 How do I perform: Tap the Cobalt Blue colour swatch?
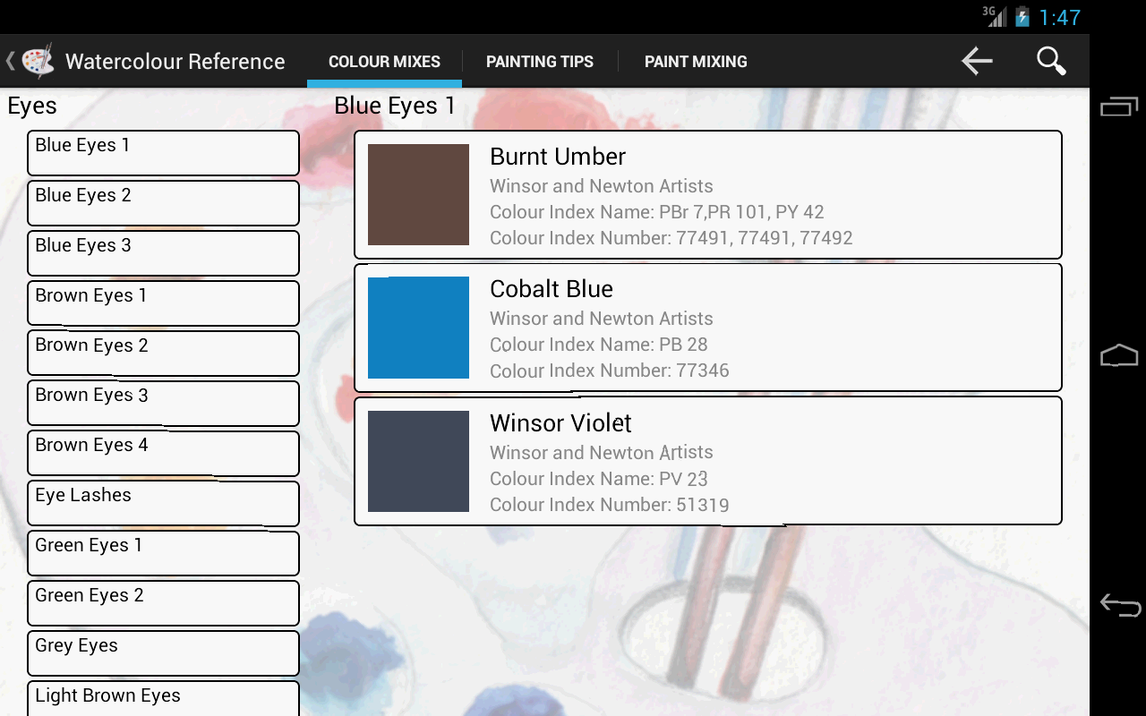click(x=418, y=328)
